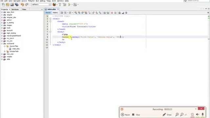Viewport: 210px width, 118px height.
Task: Click the green Run Project icon
Action: [69, 5]
